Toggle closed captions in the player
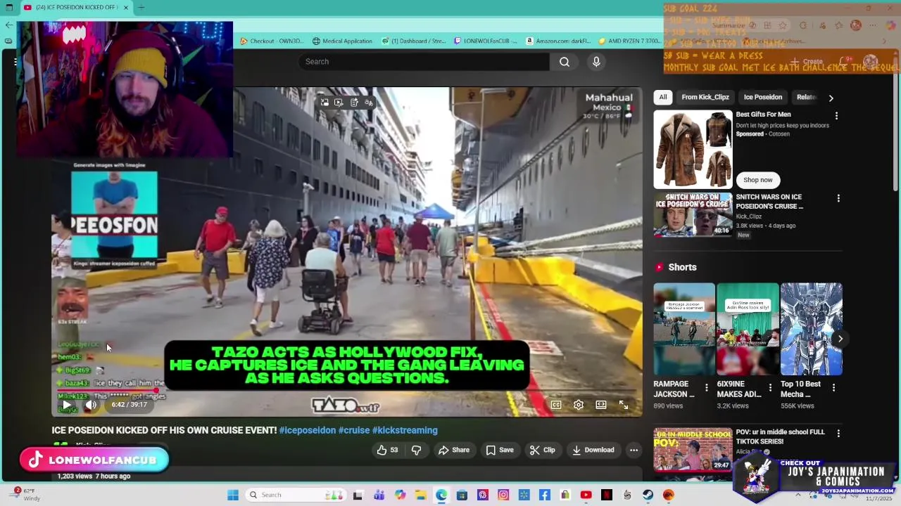This screenshot has width=901, height=506. pyautogui.click(x=556, y=405)
